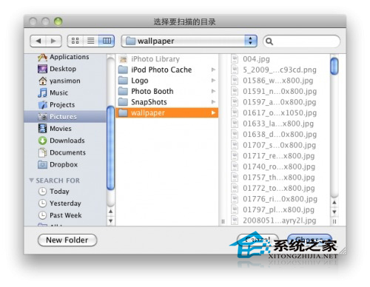Expand the SnapShots folder arrow
The image size is (370, 287).
coord(213,102)
